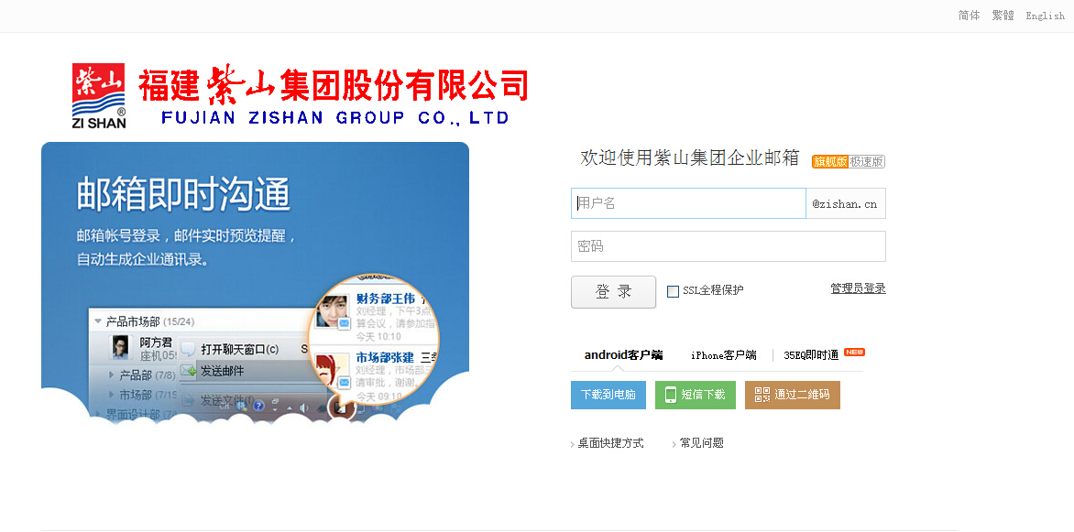
Task: Click the 市场部张建 avatar in promo banner
Action: pyautogui.click(x=333, y=372)
